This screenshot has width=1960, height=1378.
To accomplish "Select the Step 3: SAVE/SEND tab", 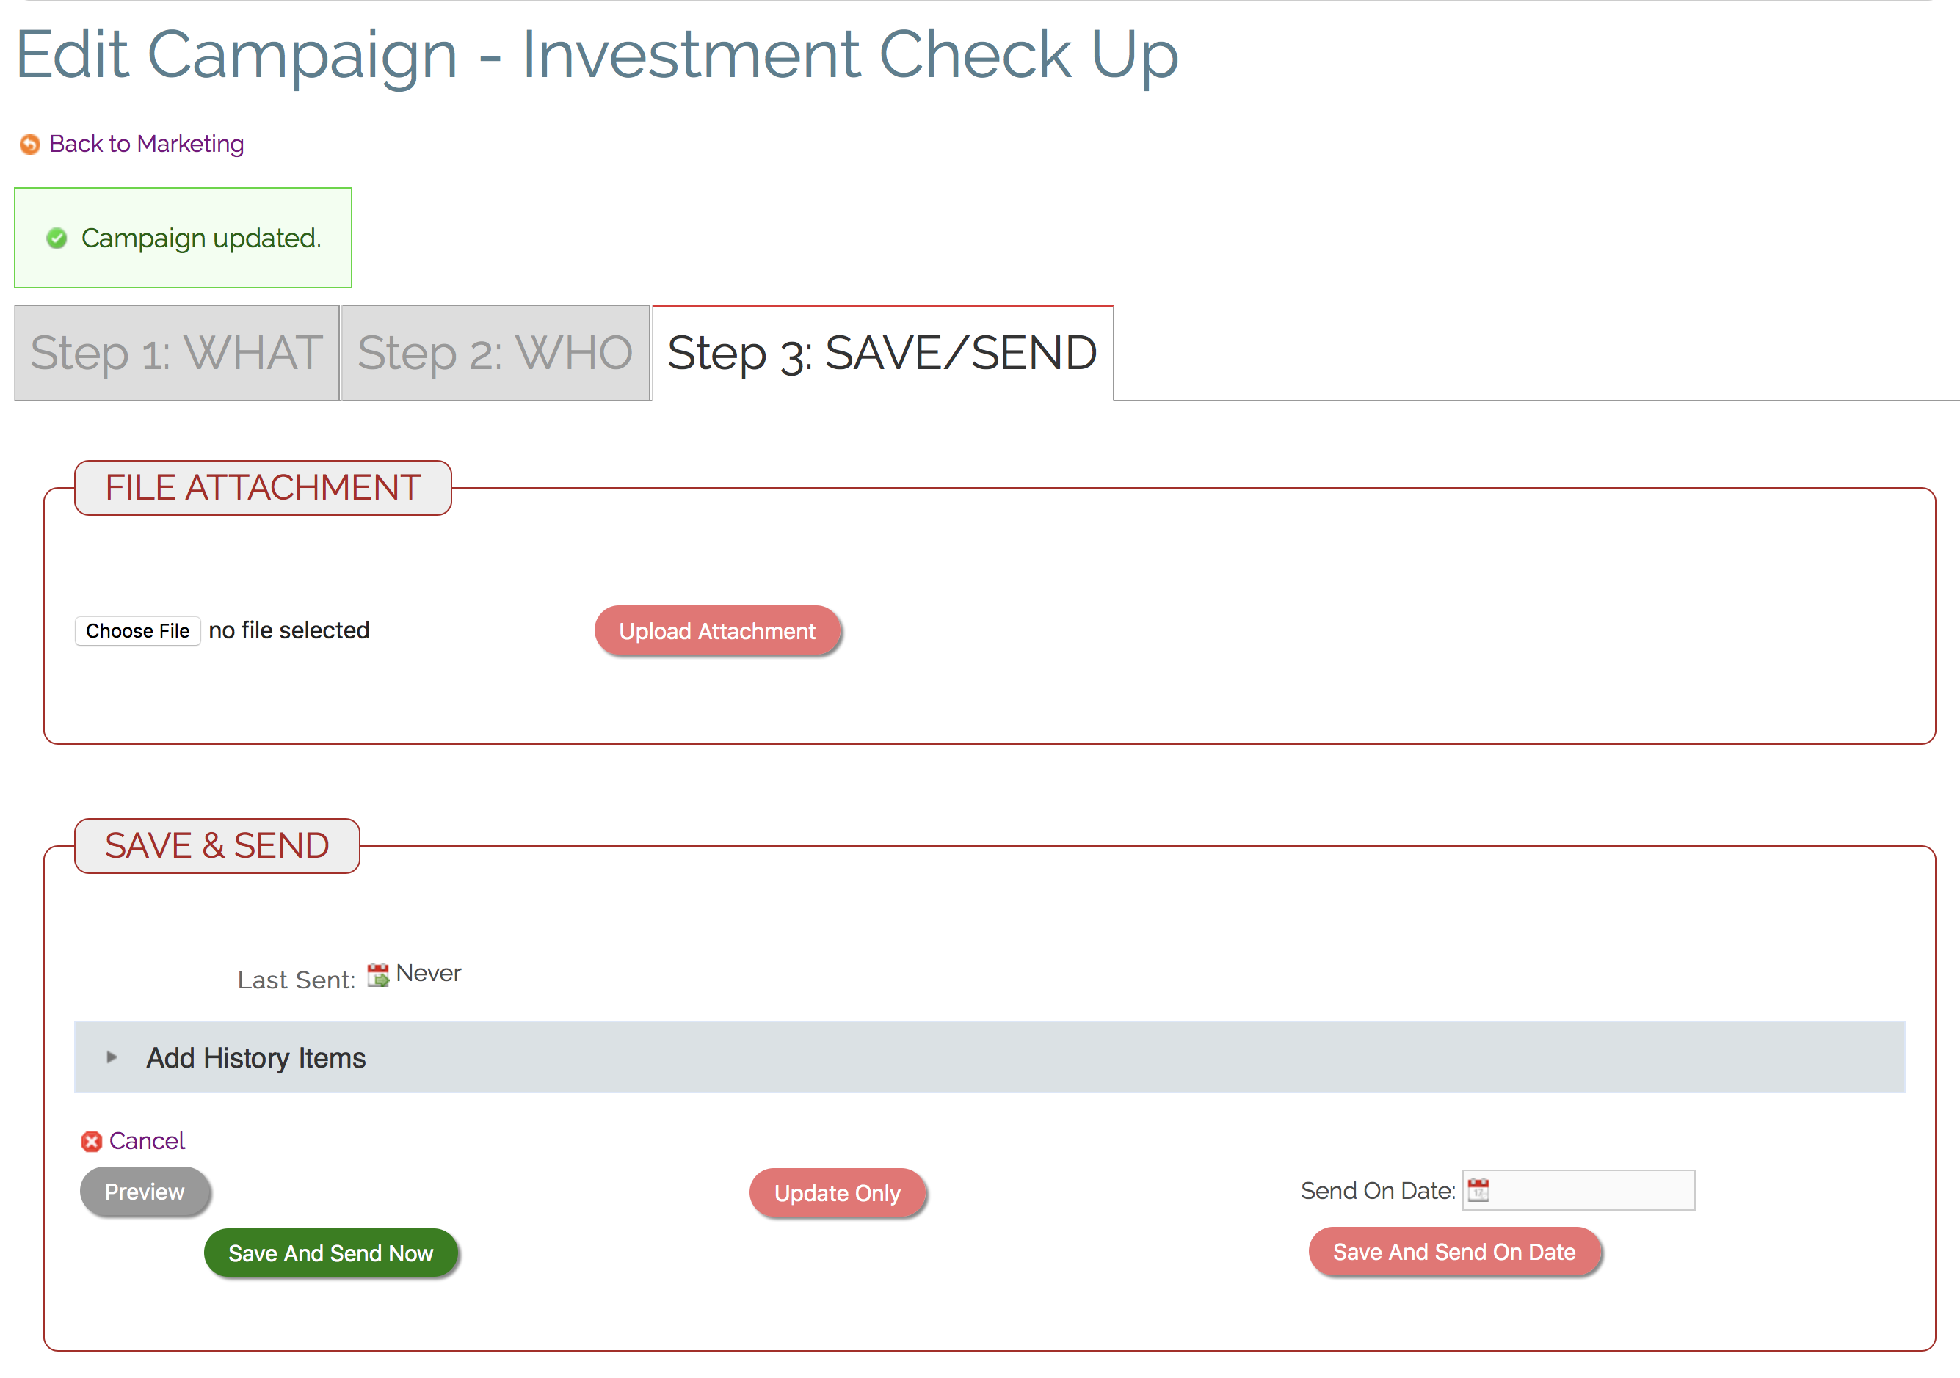I will pyautogui.click(x=882, y=352).
